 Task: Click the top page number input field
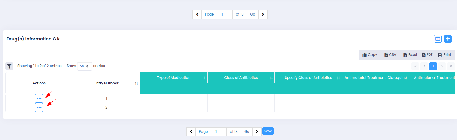tap(225, 14)
